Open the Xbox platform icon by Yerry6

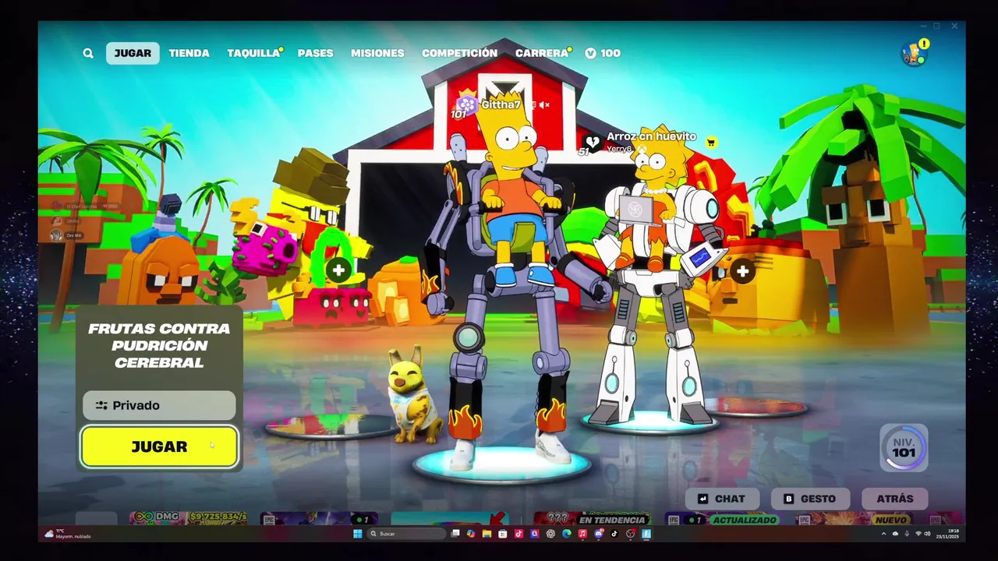pos(642,149)
